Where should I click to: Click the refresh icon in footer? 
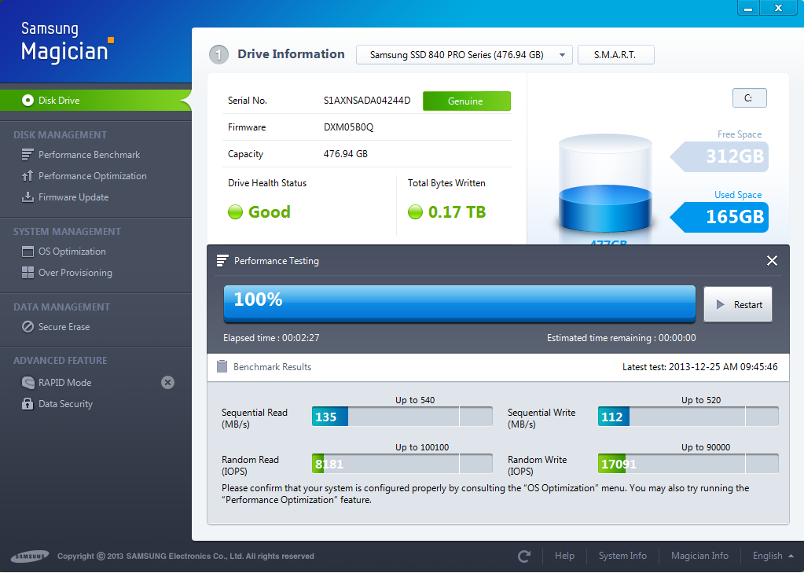(524, 556)
